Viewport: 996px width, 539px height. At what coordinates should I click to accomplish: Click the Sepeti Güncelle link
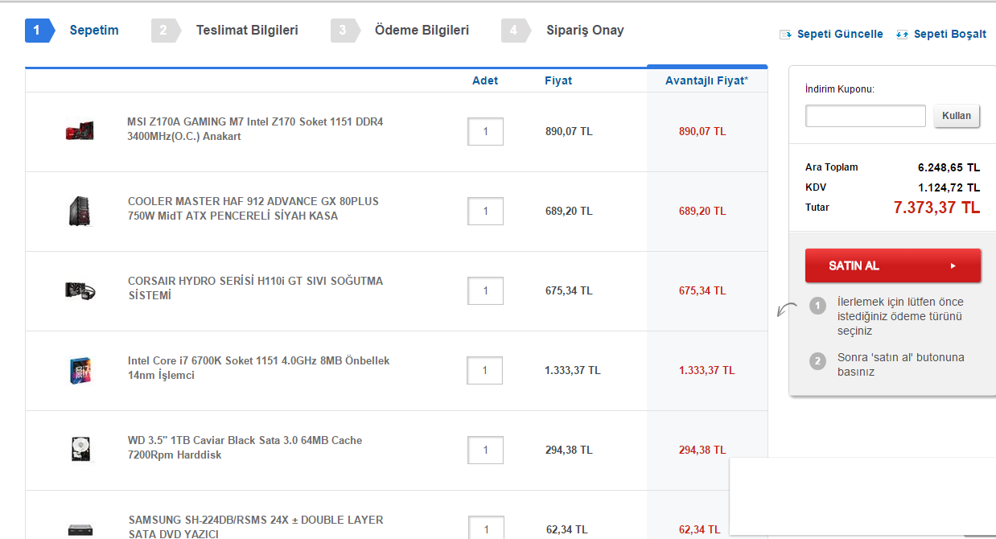pyautogui.click(x=840, y=35)
